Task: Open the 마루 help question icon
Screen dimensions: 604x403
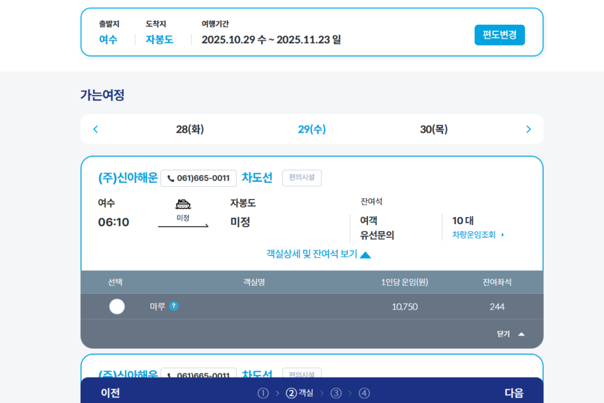Action: 174,306
